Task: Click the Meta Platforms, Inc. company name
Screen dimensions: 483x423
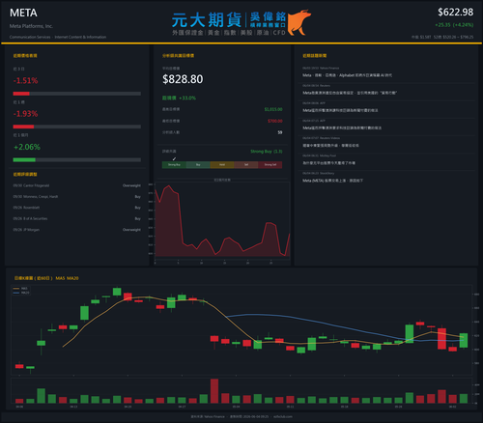Action: tap(31, 26)
